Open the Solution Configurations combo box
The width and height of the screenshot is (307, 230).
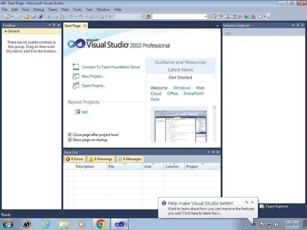(x=128, y=17)
